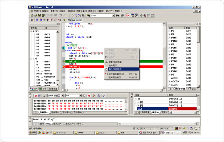Click the register panel scroll-down arrow
Image resolution: width=224 pixels, height=142 pixels.
coord(58,85)
